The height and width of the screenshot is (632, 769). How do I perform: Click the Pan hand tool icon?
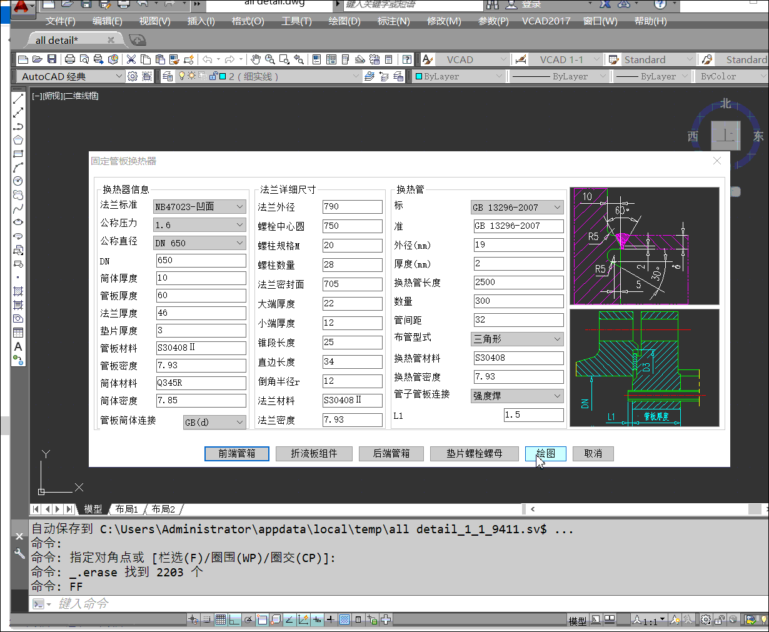click(256, 59)
